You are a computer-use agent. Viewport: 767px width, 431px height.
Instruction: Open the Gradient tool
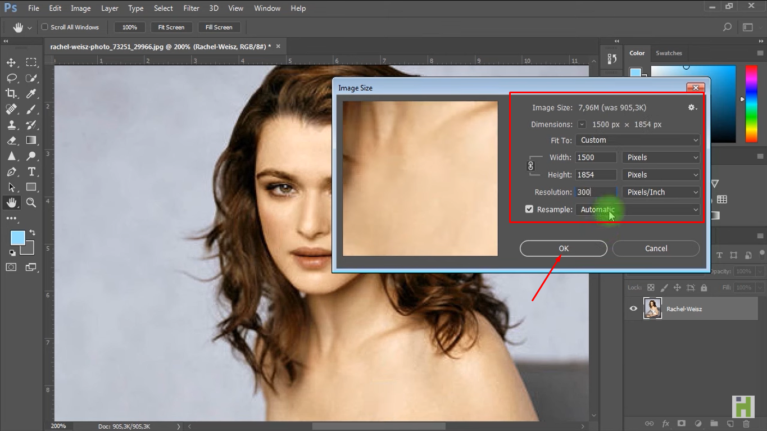(x=31, y=140)
